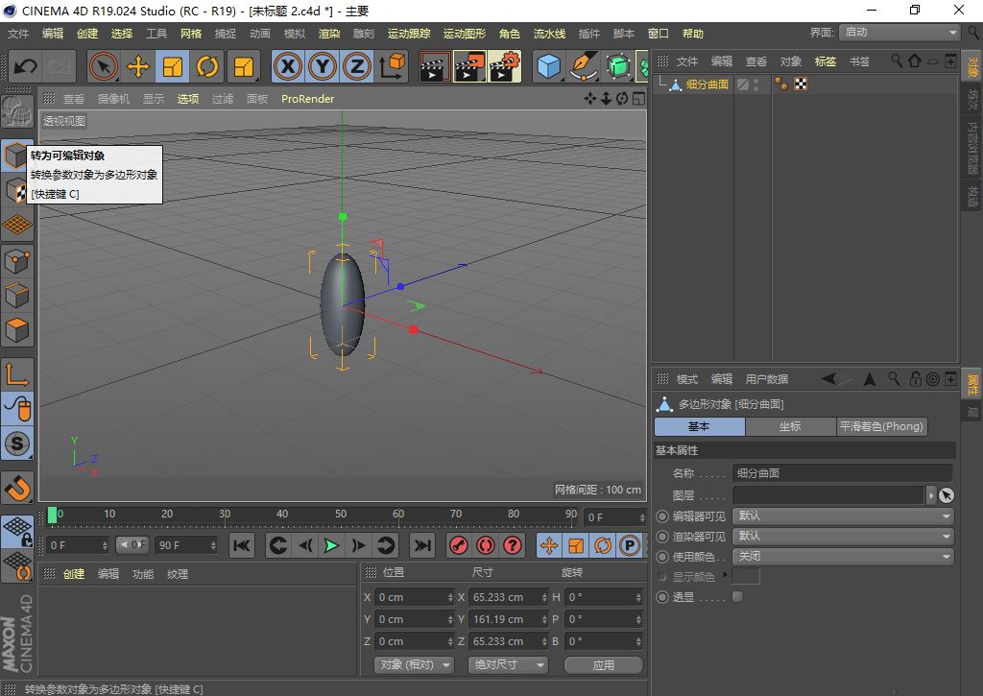Select the Live Selection tool

104,66
